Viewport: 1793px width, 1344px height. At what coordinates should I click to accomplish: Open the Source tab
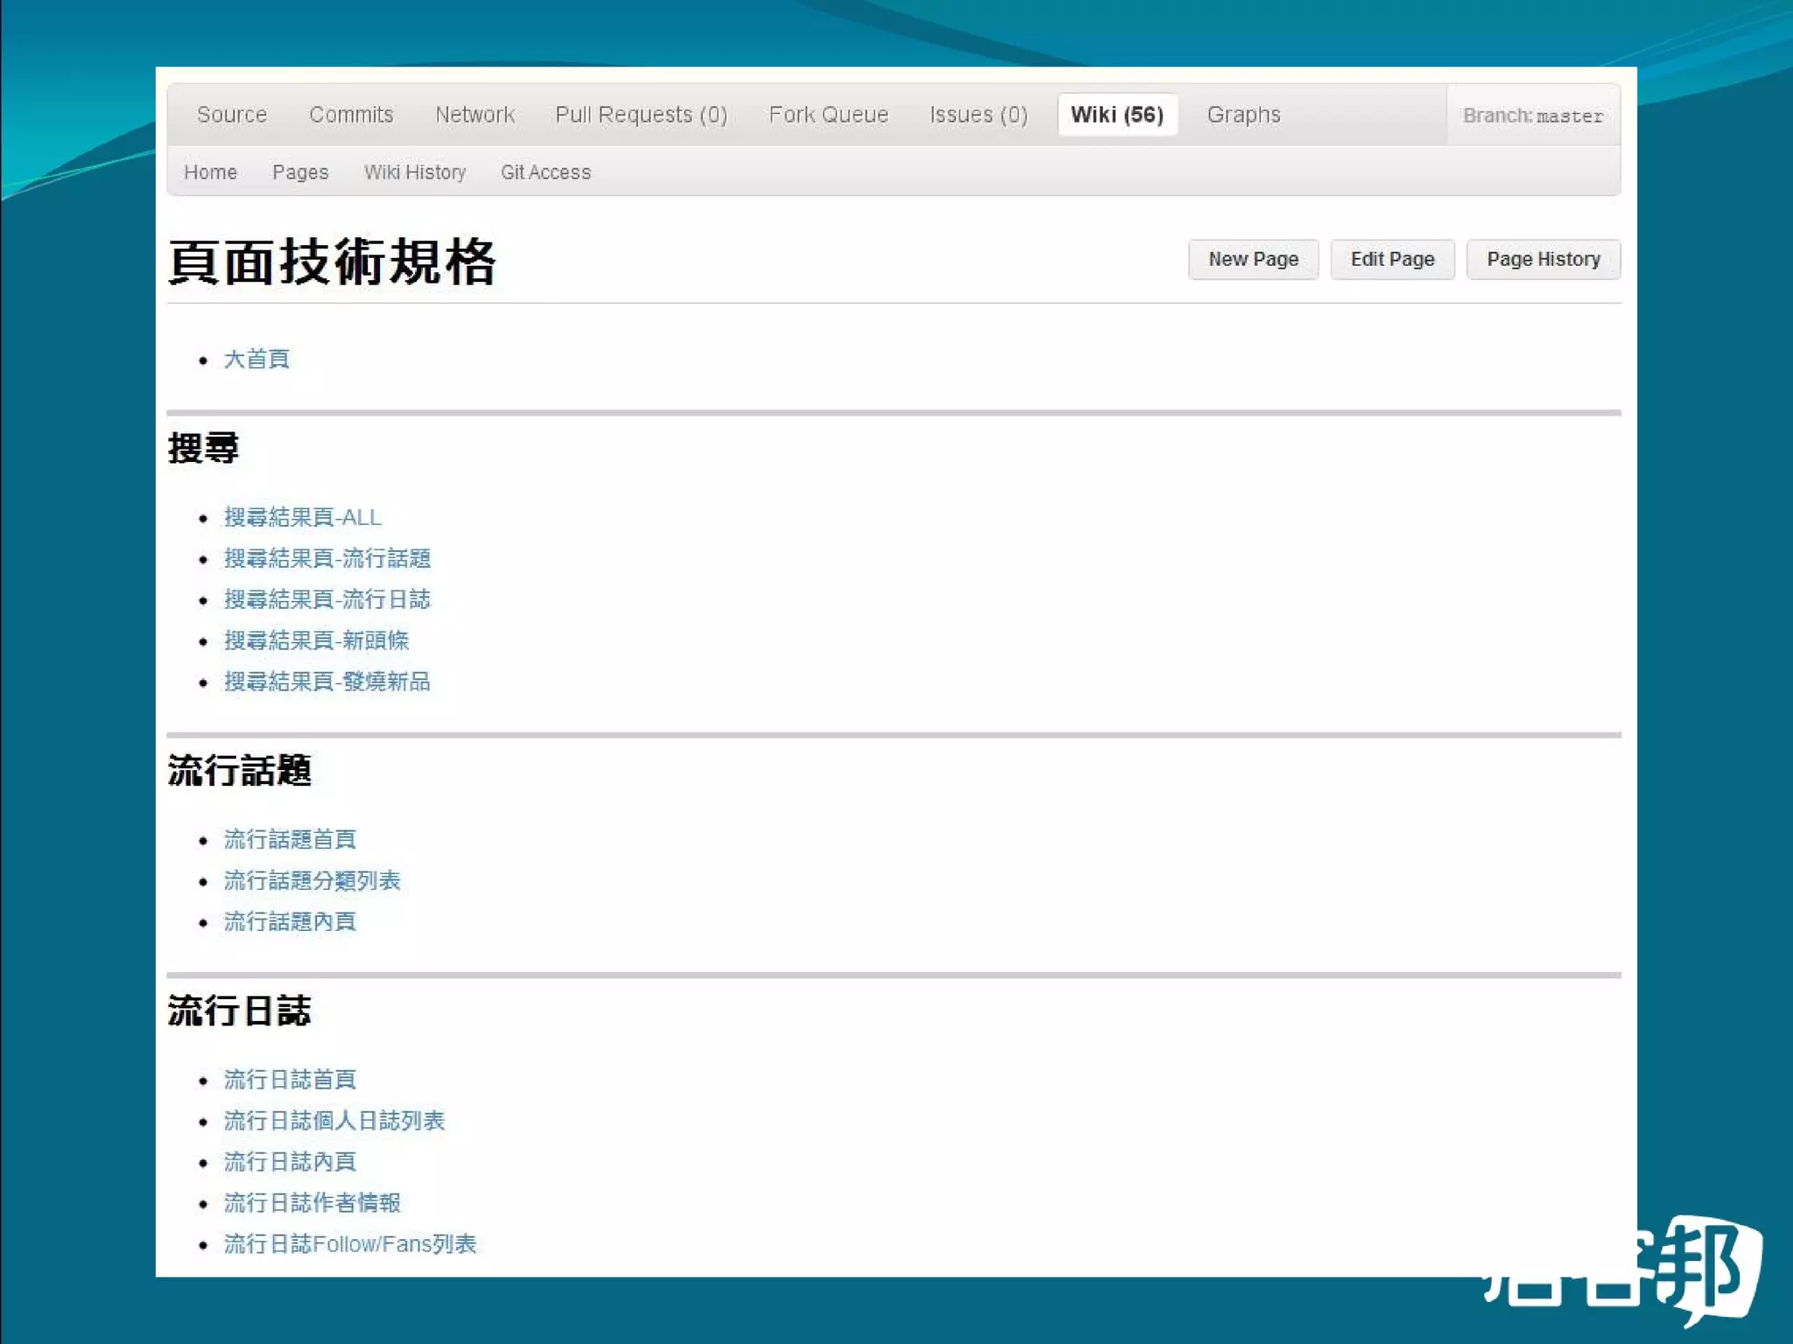click(x=231, y=115)
